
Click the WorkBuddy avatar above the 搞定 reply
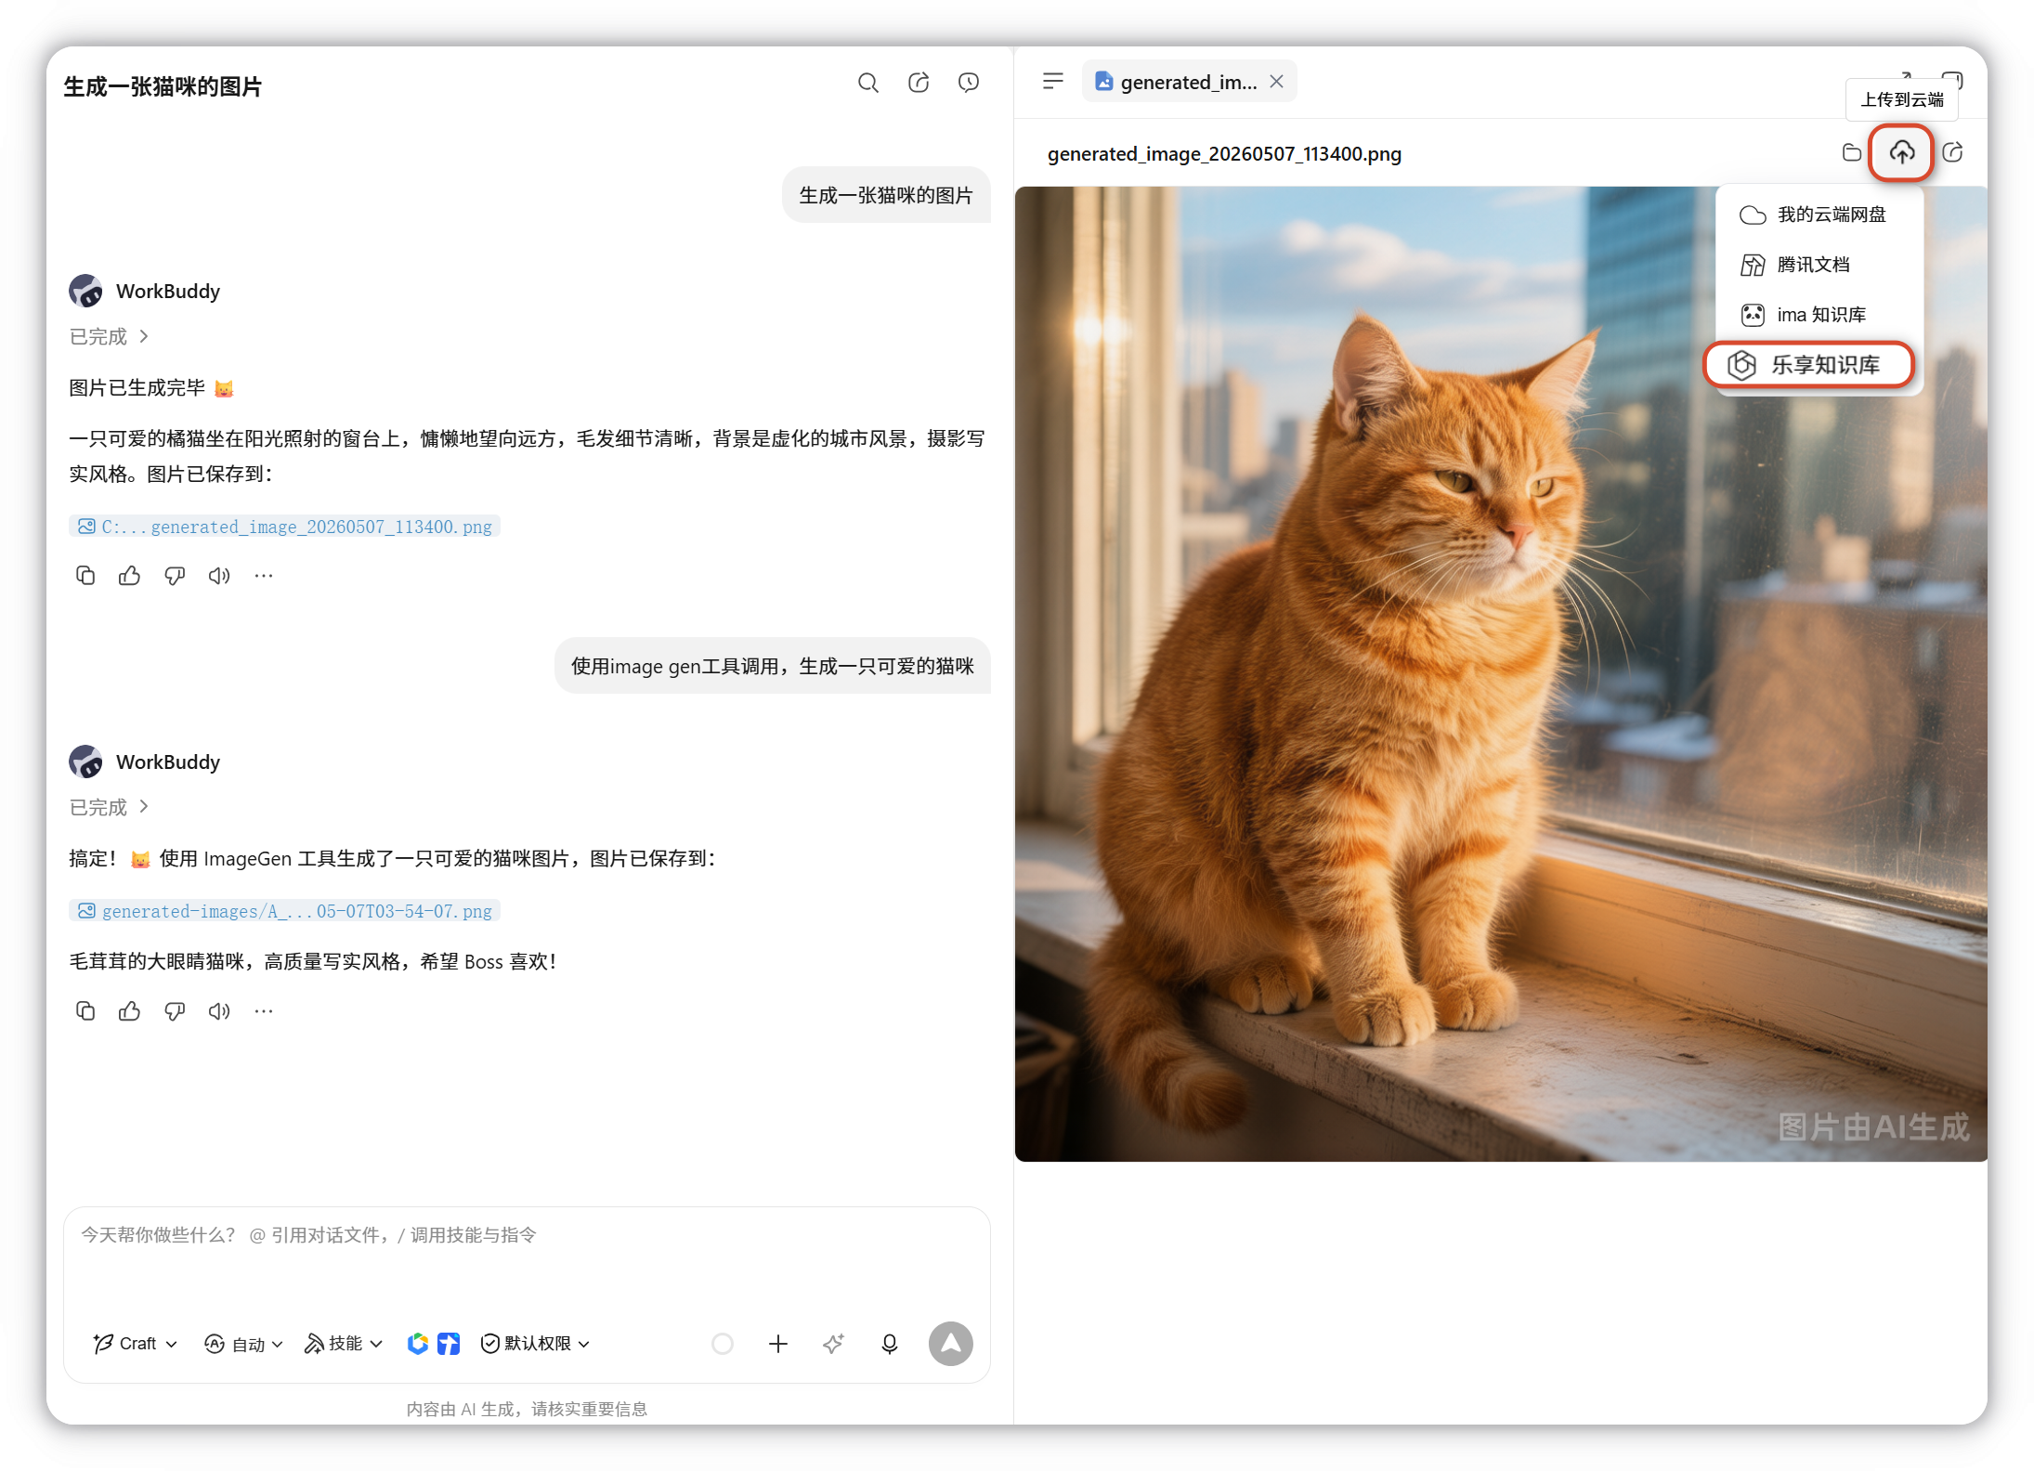(x=85, y=762)
